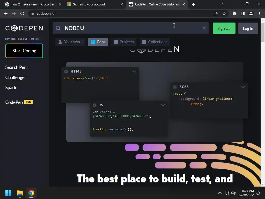Select the Pens tab
The image size is (265, 199).
(x=98, y=42)
